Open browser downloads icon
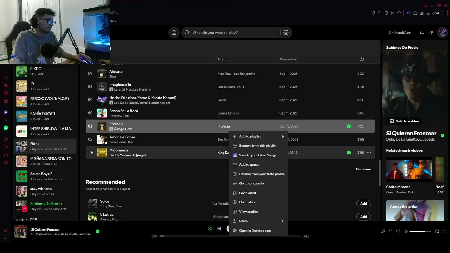Viewport: 450px width, 253px height. click(x=428, y=13)
